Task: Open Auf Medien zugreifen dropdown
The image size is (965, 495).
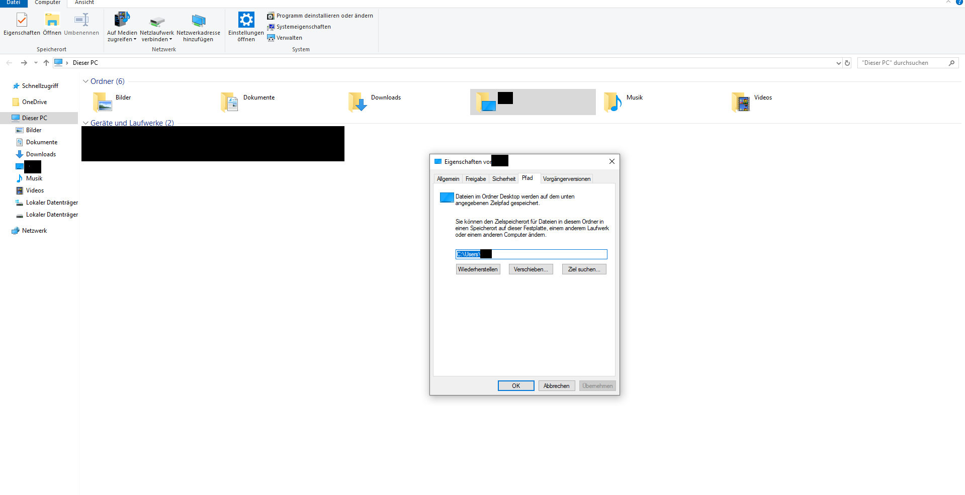Action: (122, 36)
